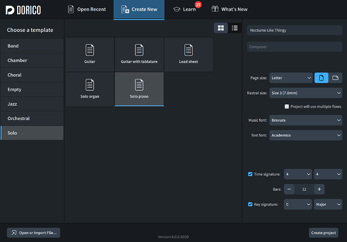347x242 pixels.
Task: Select the Jazz template category
Action: [x=32, y=104]
